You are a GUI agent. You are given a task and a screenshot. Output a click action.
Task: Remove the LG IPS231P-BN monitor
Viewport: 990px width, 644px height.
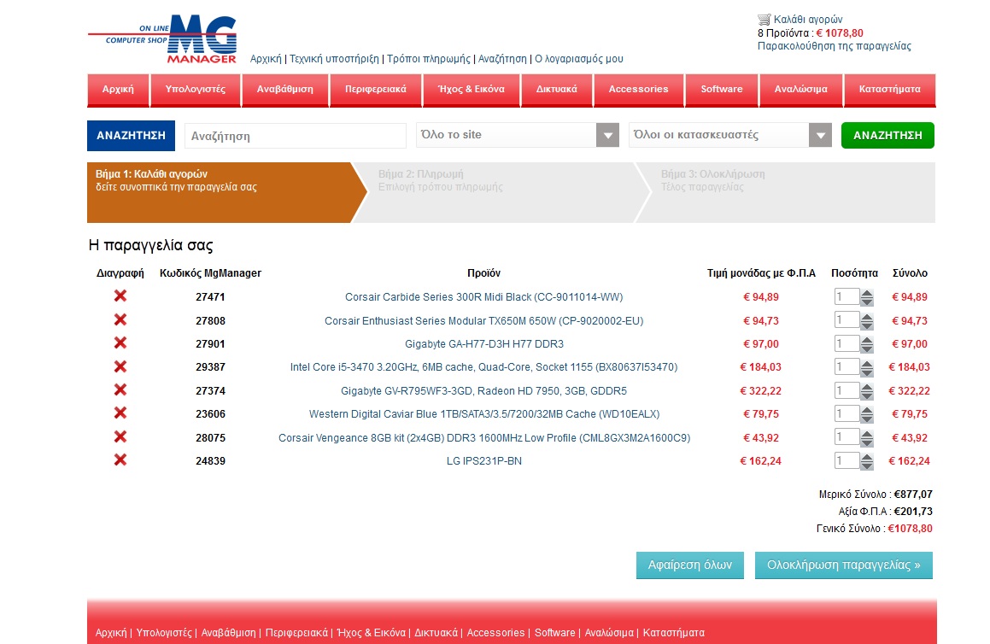point(120,460)
